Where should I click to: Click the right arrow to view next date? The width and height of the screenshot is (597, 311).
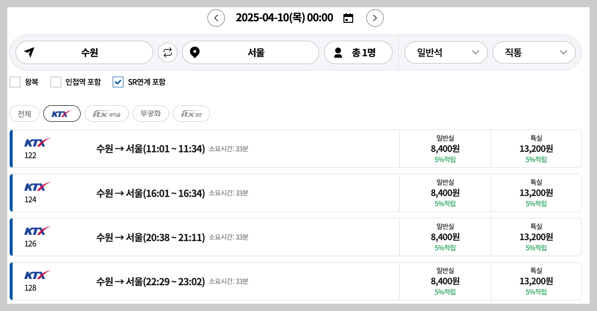pos(375,17)
